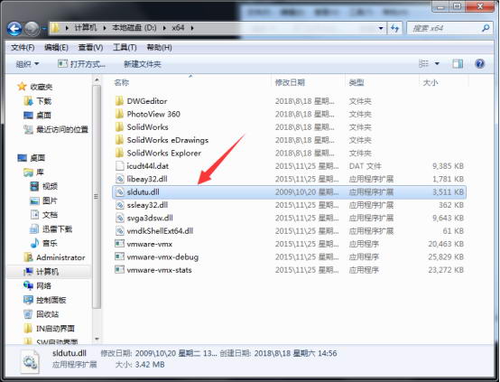Open the 编辑(E) menu

tap(56, 48)
